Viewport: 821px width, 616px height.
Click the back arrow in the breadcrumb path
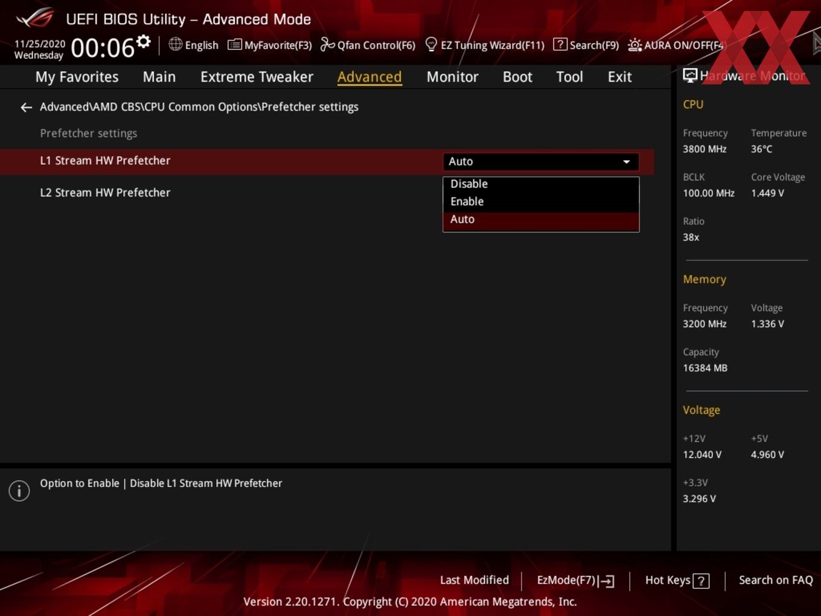click(26, 107)
